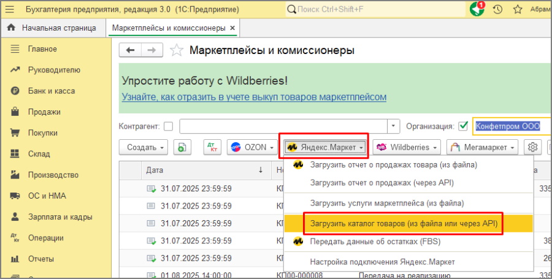Viewport: 552px width, 279px height.
Task: Expand the Контрагент dropdown arrow
Action: [394, 126]
